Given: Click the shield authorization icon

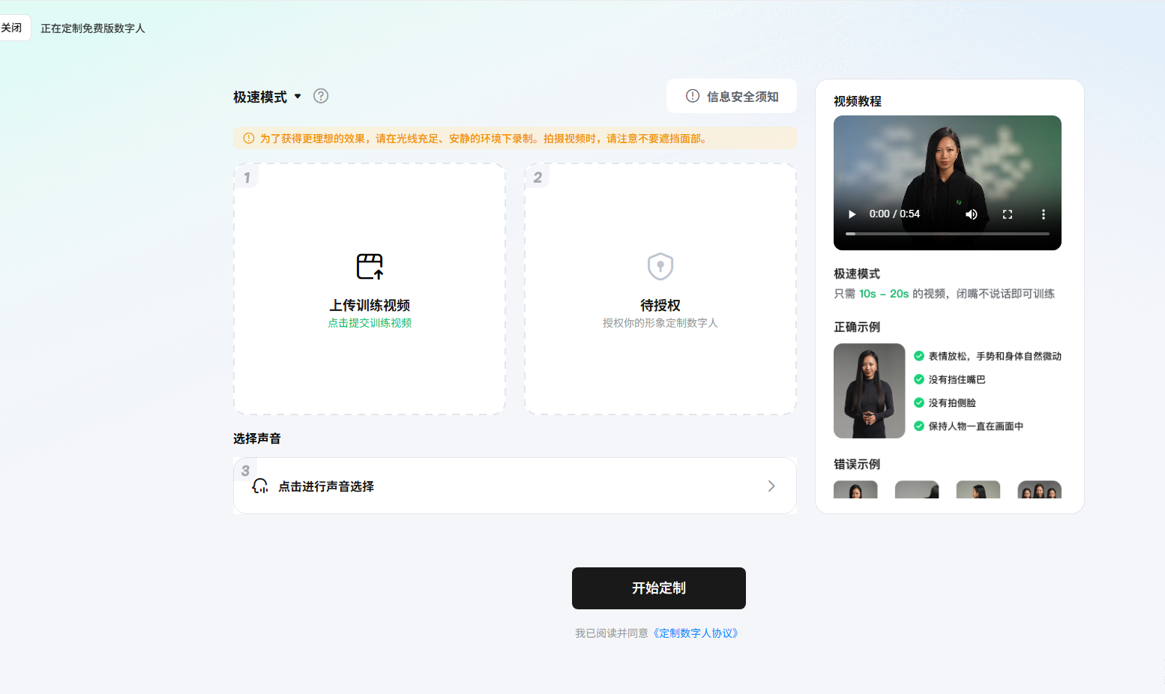Looking at the screenshot, I should click(x=660, y=266).
